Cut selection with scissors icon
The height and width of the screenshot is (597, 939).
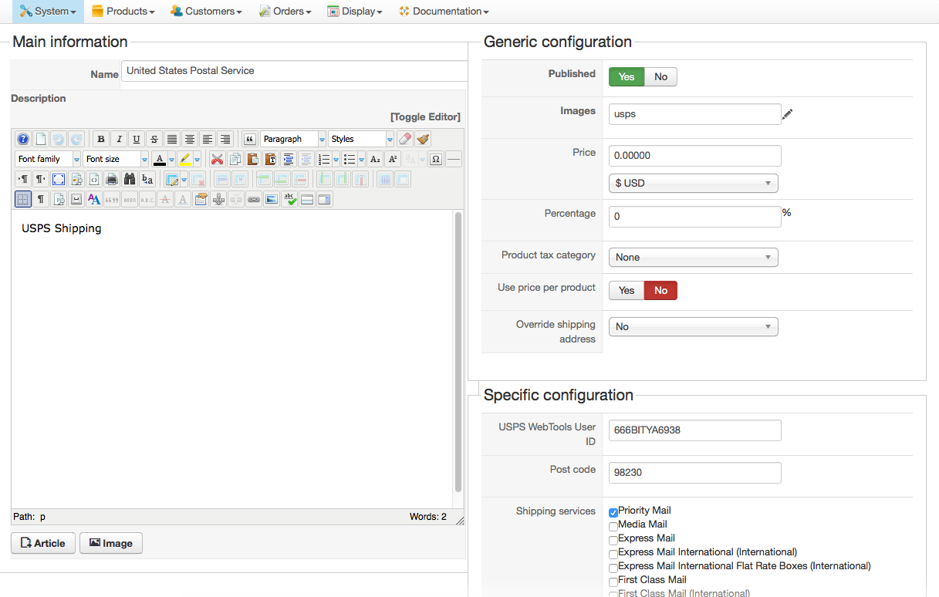217,160
